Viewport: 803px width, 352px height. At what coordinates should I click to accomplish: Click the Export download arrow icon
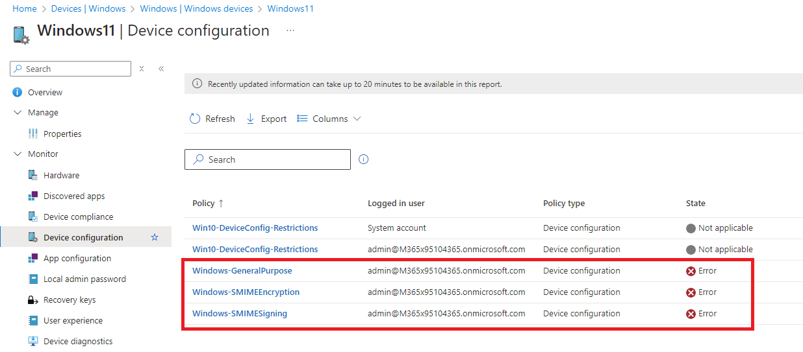pos(250,119)
